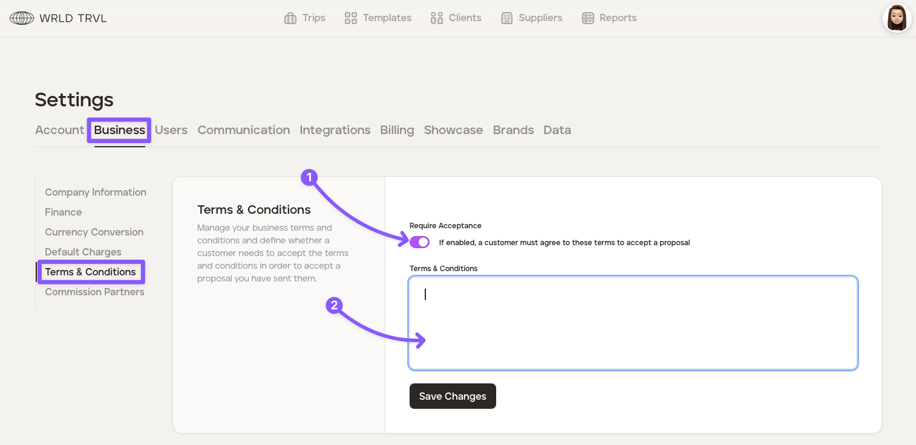The height and width of the screenshot is (445, 916).
Task: Click inside the Terms & Conditions text area
Action: [633, 322]
